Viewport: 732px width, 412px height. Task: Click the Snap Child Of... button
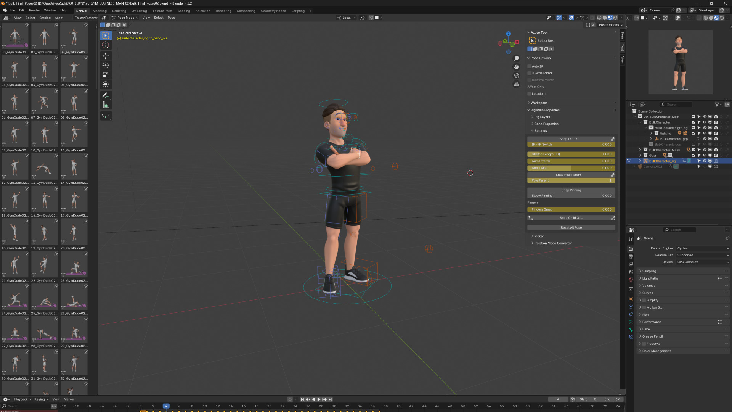tap(571, 218)
